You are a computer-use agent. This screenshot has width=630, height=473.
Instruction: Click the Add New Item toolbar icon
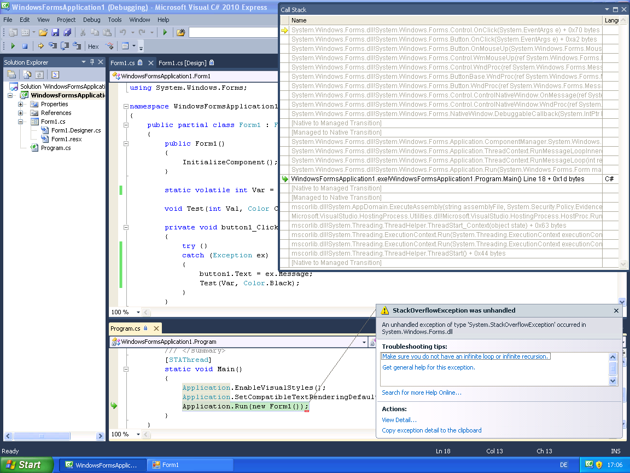point(25,33)
